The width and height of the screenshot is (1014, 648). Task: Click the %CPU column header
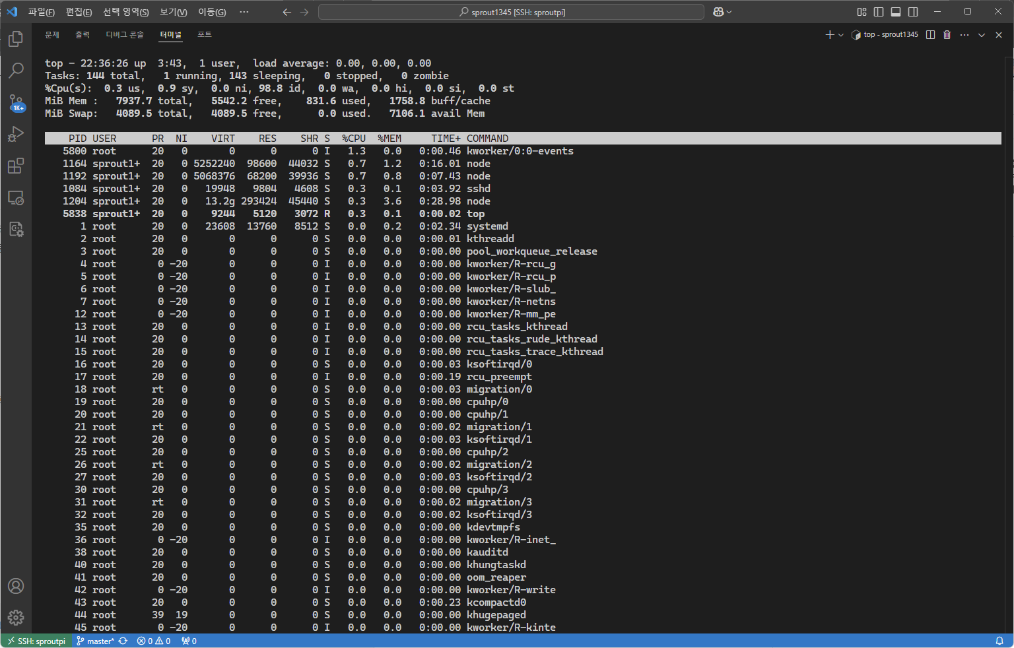click(x=354, y=139)
